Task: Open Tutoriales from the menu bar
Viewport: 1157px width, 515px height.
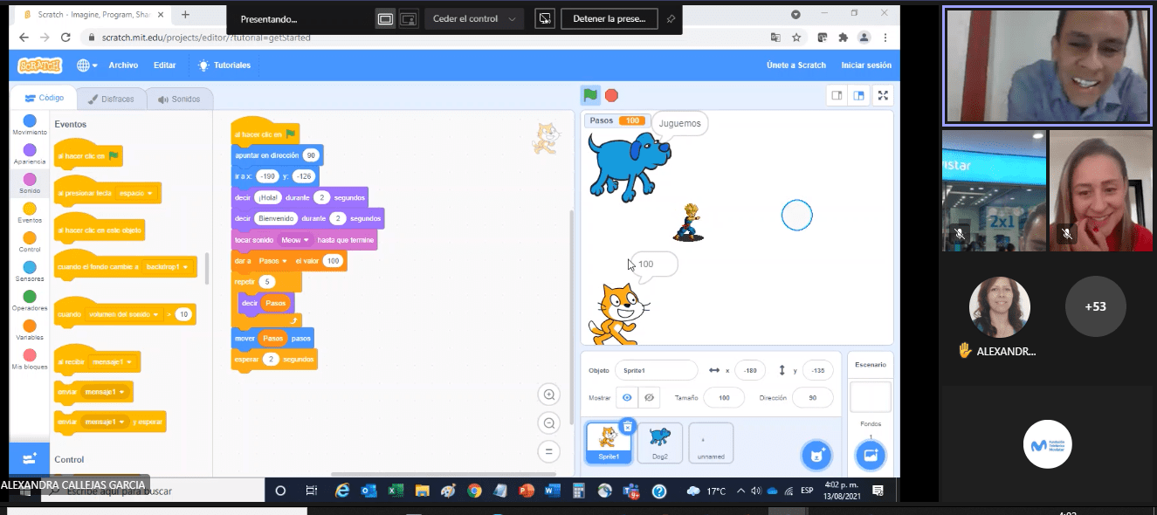Action: click(224, 65)
